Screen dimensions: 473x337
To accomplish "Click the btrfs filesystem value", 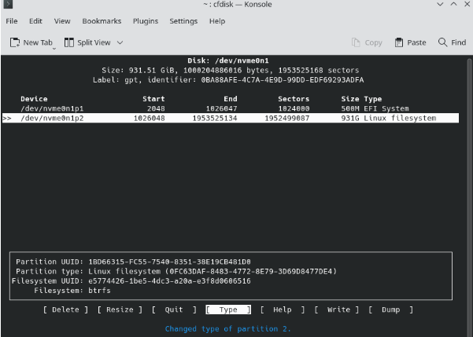I will (99, 291).
